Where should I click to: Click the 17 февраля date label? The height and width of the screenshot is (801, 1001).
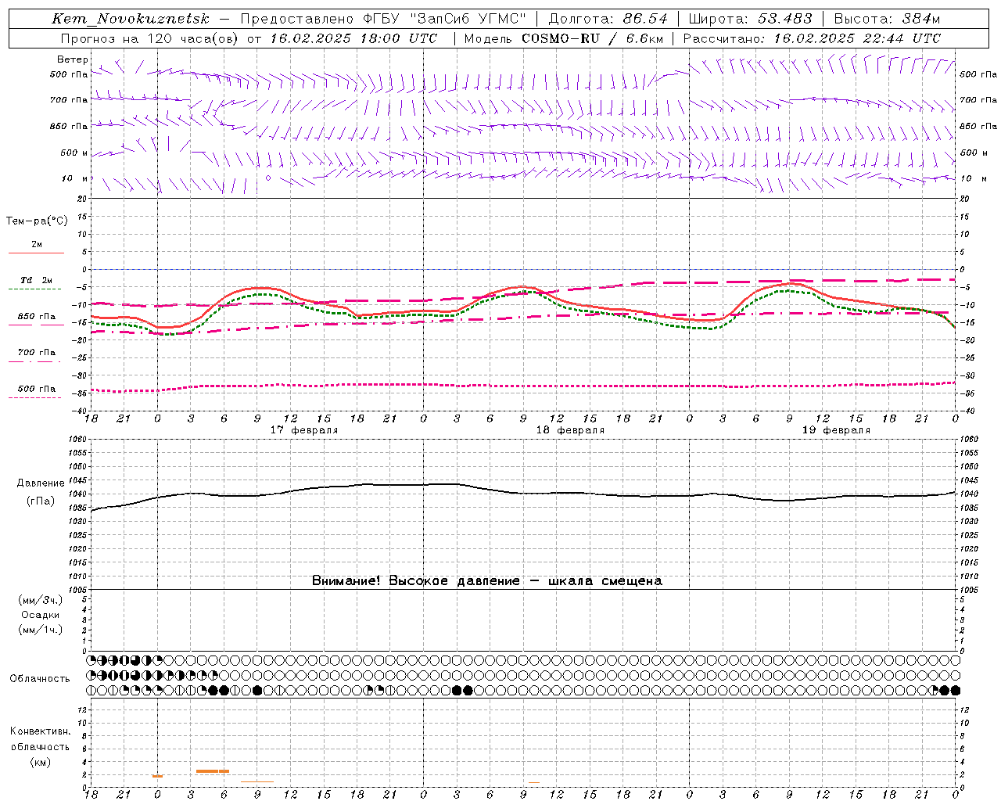(x=304, y=430)
